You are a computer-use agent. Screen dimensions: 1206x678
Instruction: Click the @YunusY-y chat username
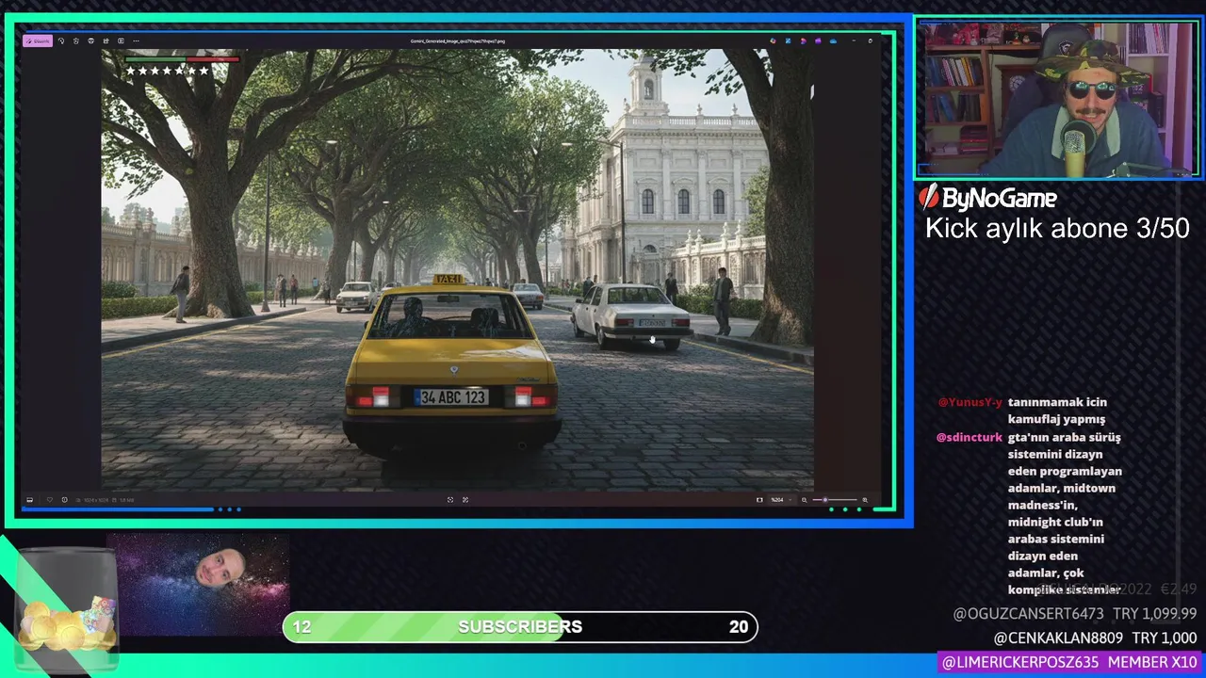(x=970, y=402)
